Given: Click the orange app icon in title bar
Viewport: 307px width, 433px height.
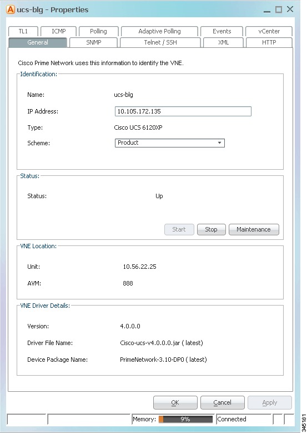Looking at the screenshot, I should coord(11,9).
